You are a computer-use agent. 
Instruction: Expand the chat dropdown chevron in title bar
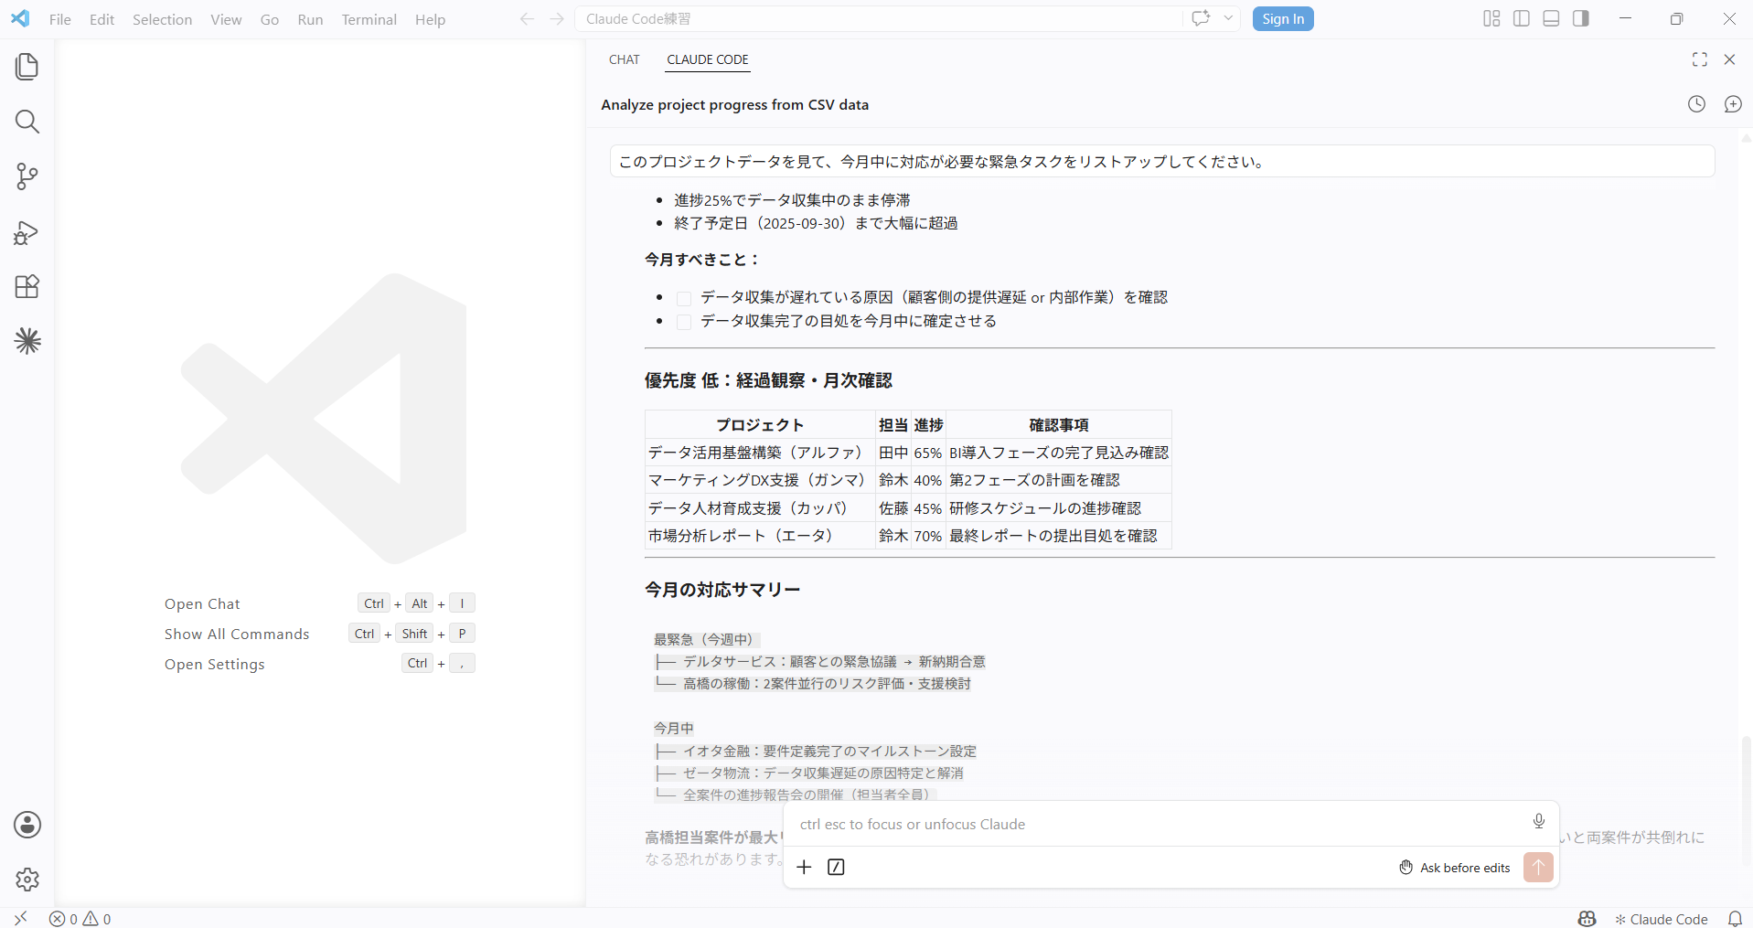[1228, 18]
